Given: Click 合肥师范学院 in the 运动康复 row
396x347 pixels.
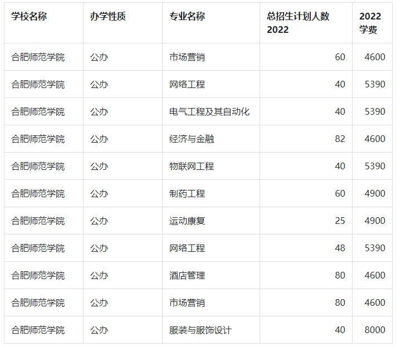Looking at the screenshot, I should [38, 221].
